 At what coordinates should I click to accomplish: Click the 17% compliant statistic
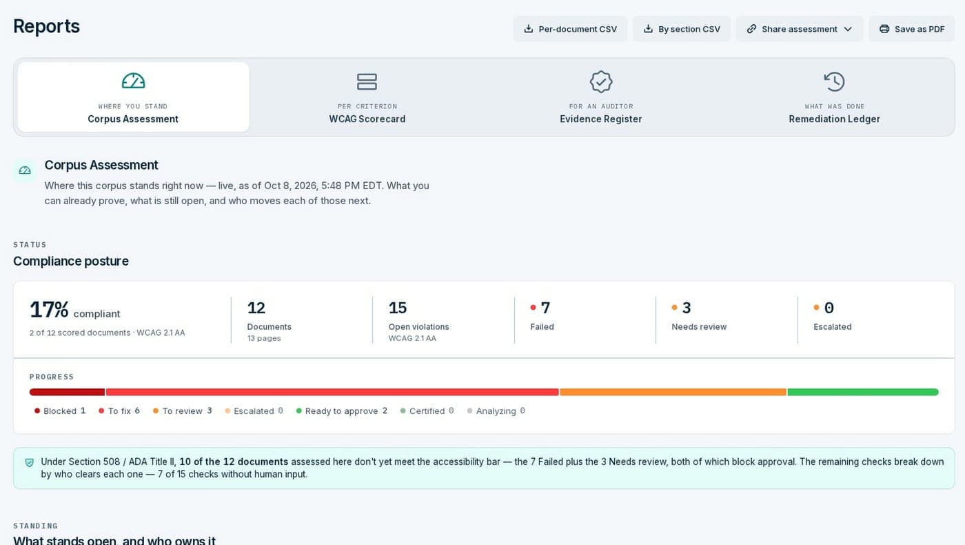coord(75,310)
